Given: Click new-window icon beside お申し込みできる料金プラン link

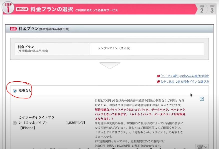Looking at the screenshot, I should point(158,82).
